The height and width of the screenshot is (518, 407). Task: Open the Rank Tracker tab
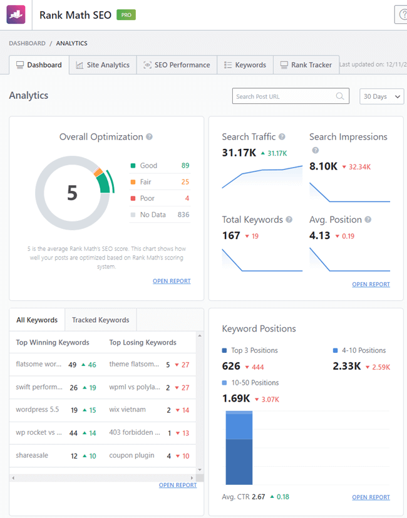click(306, 65)
